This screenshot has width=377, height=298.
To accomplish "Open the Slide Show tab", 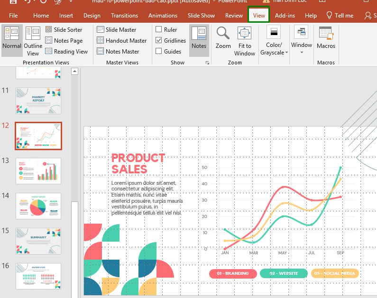I will point(201,16).
